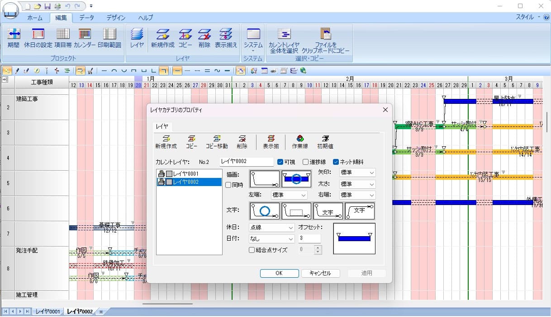The image size is (551, 317).
Task: Click the 新規作成 icon in the dialog toolbar
Action: [166, 142]
